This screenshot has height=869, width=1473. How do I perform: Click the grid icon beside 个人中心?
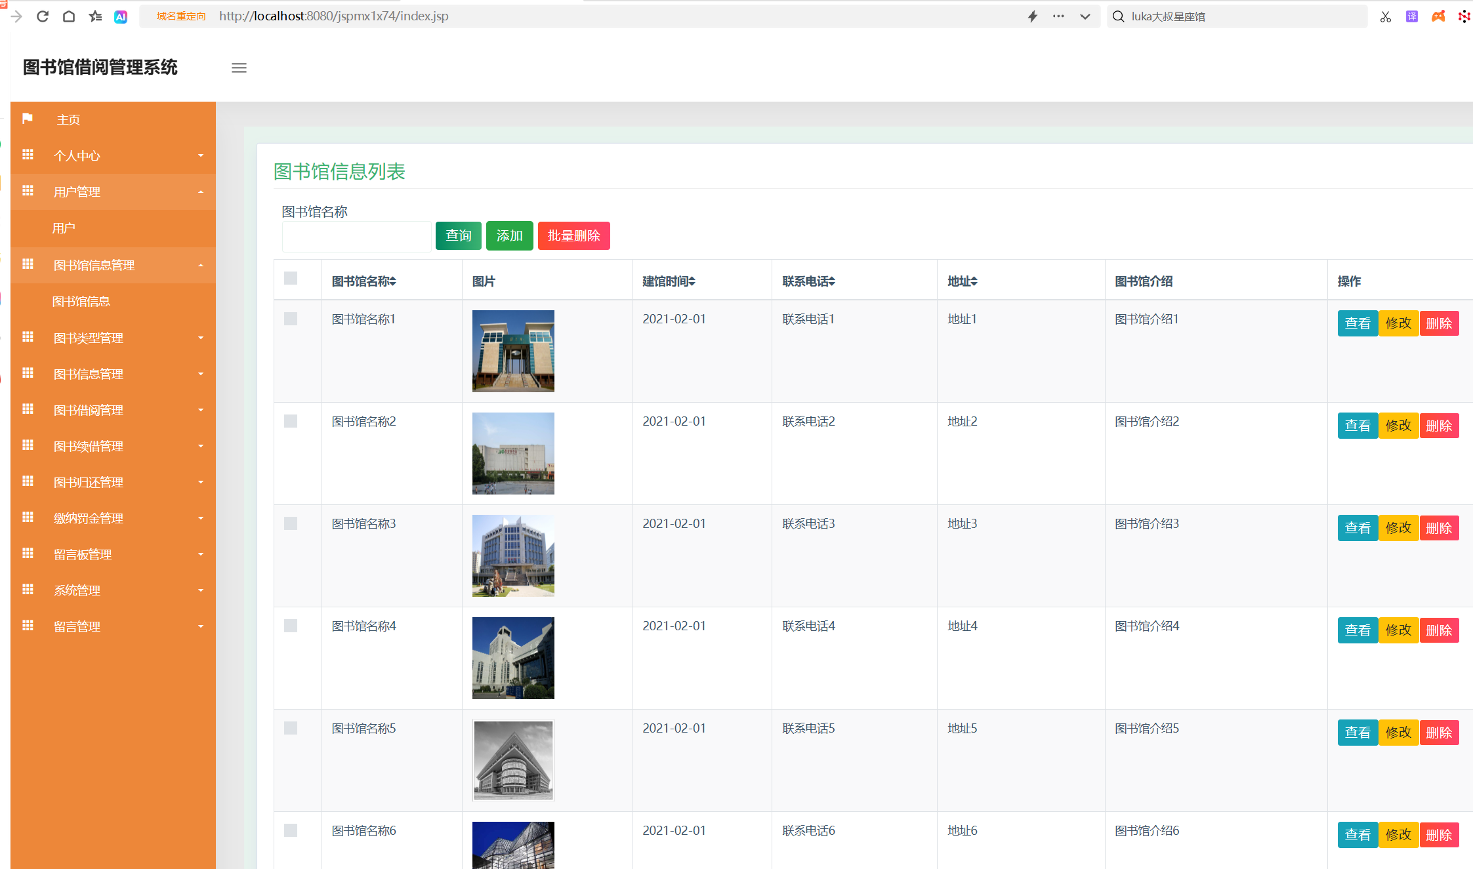pos(28,154)
